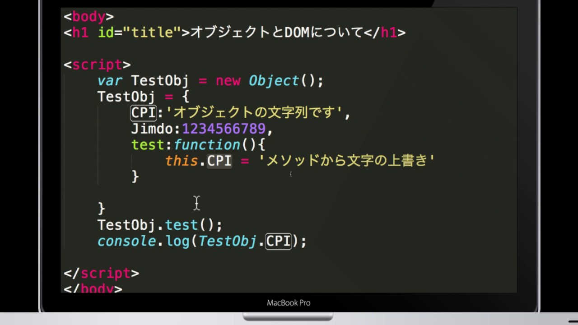578x325 pixels.
Task: Click the string 'メソッドから文字の上書き'
Action: click(347, 161)
